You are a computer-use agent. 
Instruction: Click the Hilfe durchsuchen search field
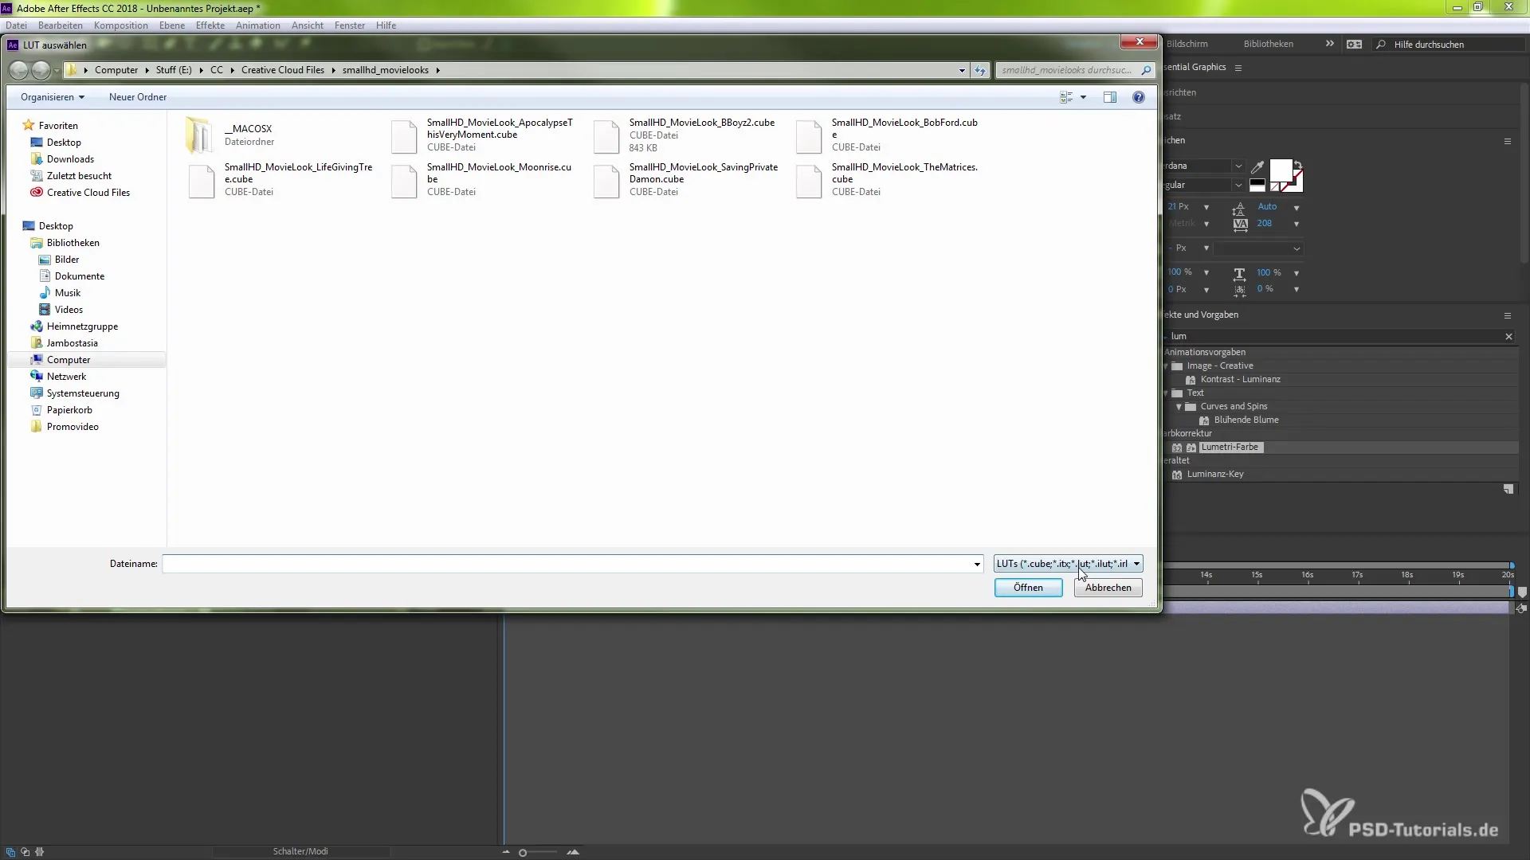click(1450, 45)
